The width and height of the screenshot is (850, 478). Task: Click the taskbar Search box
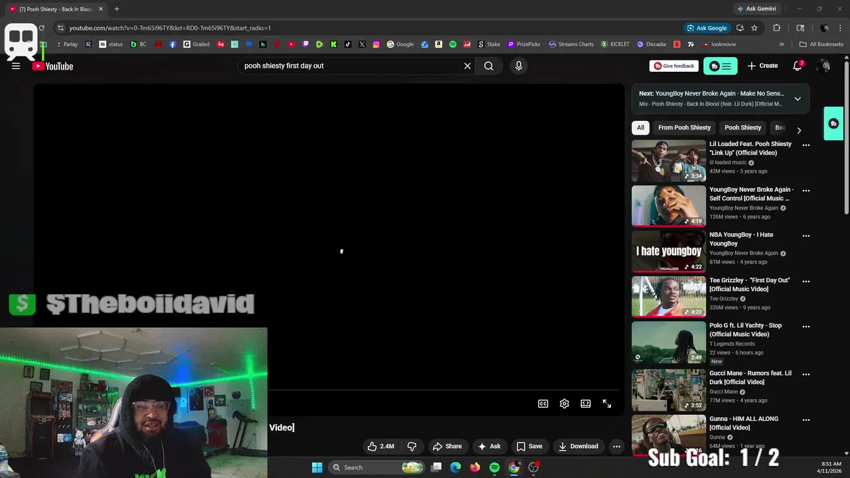coord(377,467)
